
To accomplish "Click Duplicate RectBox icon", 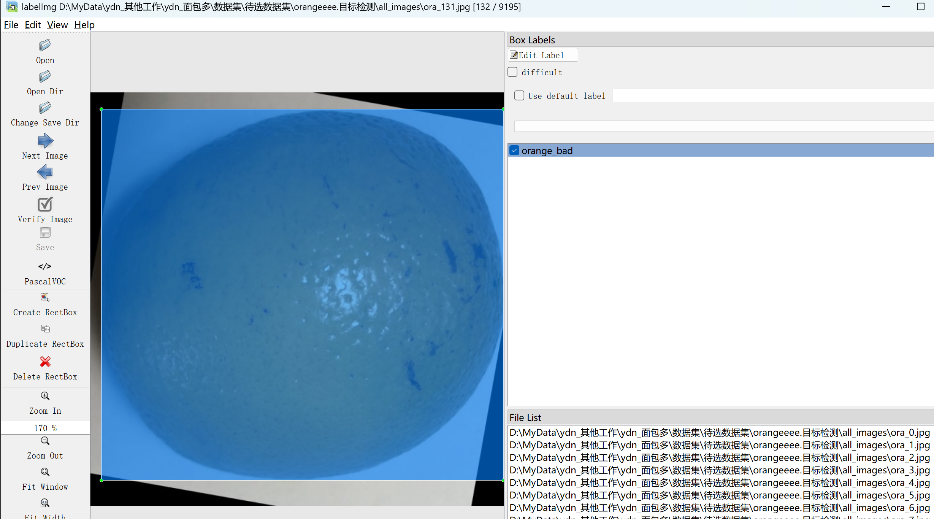I will pos(45,329).
